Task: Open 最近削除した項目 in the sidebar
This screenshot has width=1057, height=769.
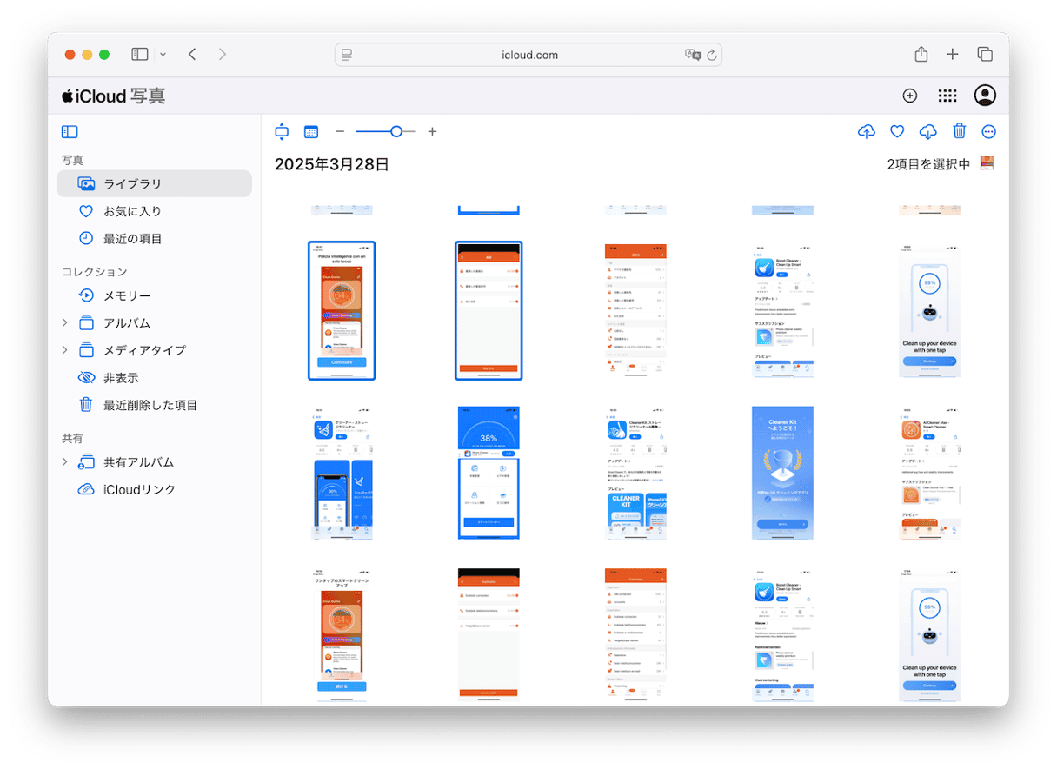Action: pos(150,405)
